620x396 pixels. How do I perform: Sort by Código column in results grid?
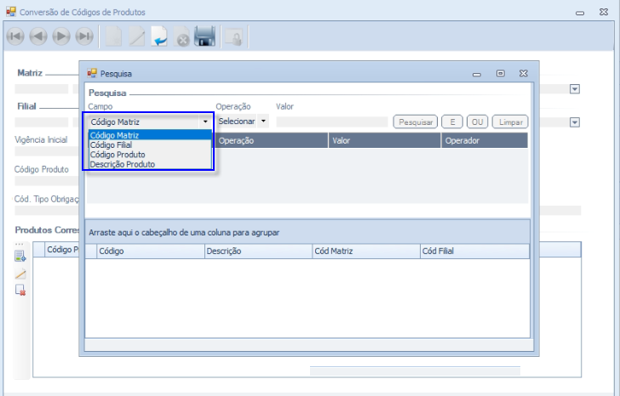[x=151, y=252]
